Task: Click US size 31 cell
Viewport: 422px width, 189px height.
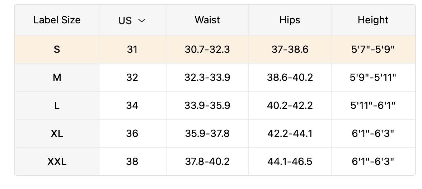Action: (x=132, y=49)
